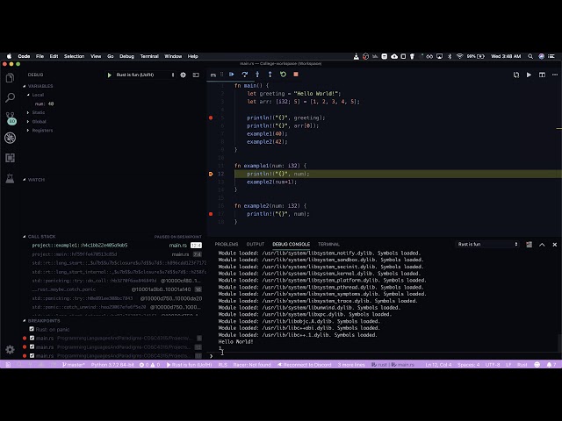562x421 pixels.
Task: Remove gutter breakpoint on line 5
Action: [x=211, y=118]
